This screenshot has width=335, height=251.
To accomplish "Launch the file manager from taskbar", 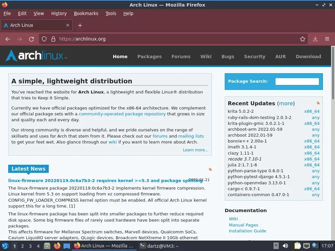I will pyautogui.click(x=47, y=246).
